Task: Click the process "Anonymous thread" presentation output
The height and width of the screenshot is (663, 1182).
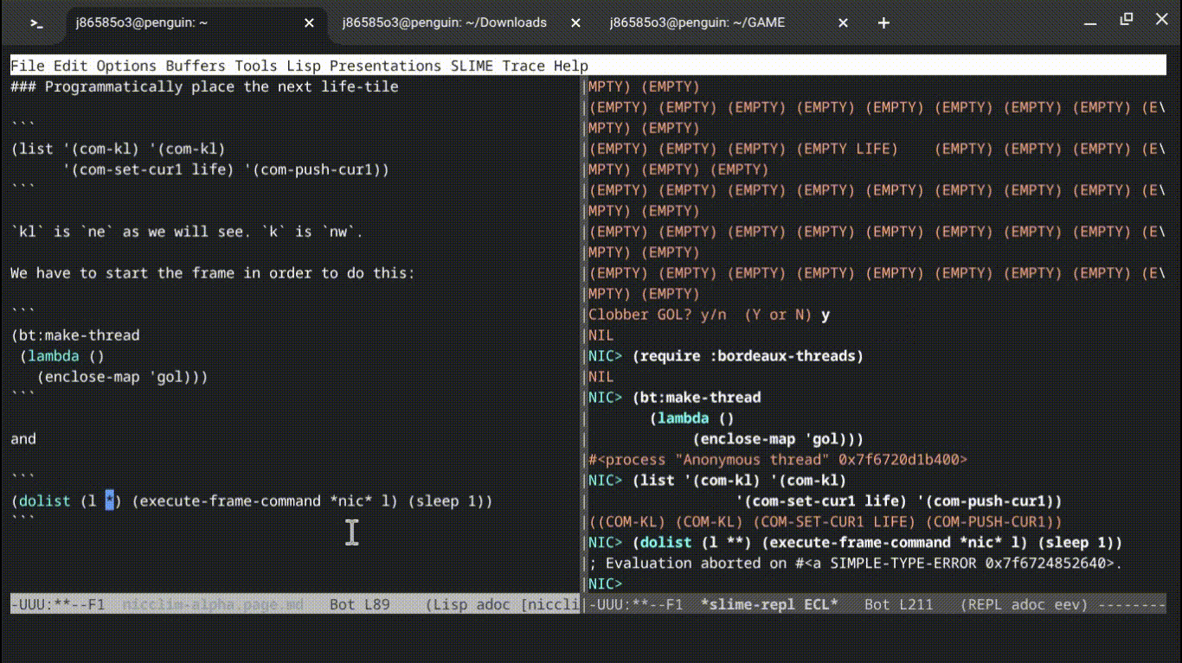Action: (x=777, y=460)
